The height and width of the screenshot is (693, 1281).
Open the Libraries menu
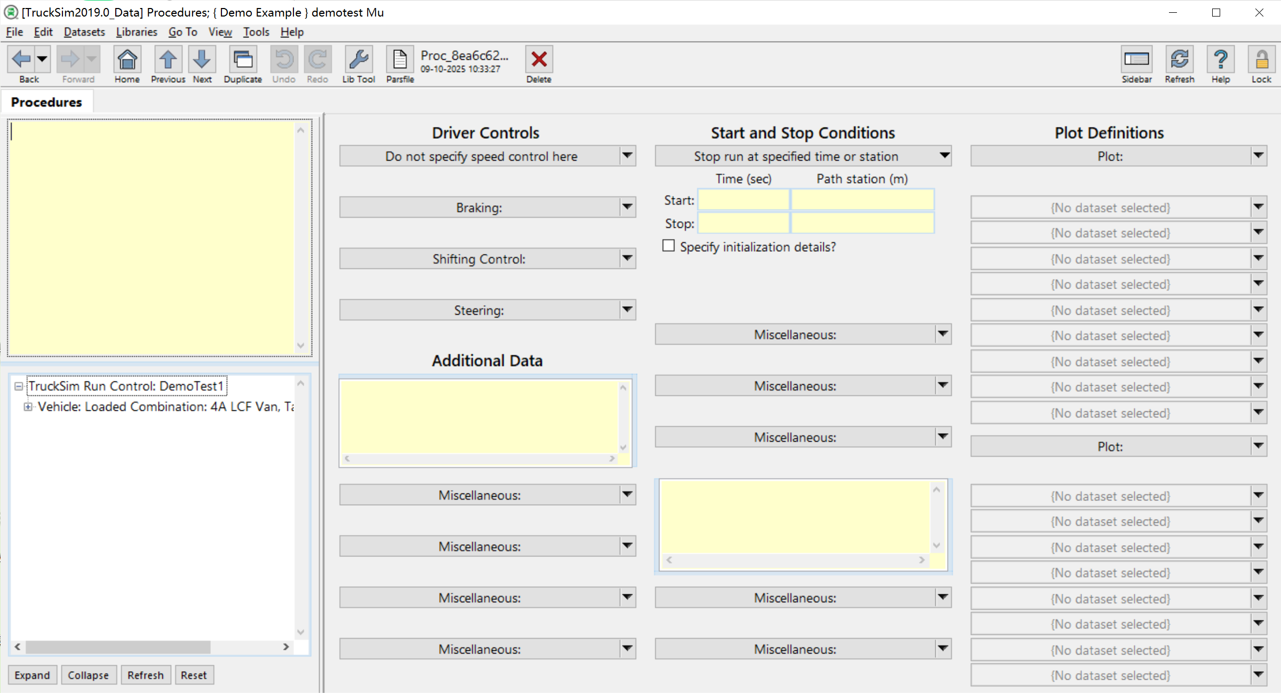pos(137,32)
